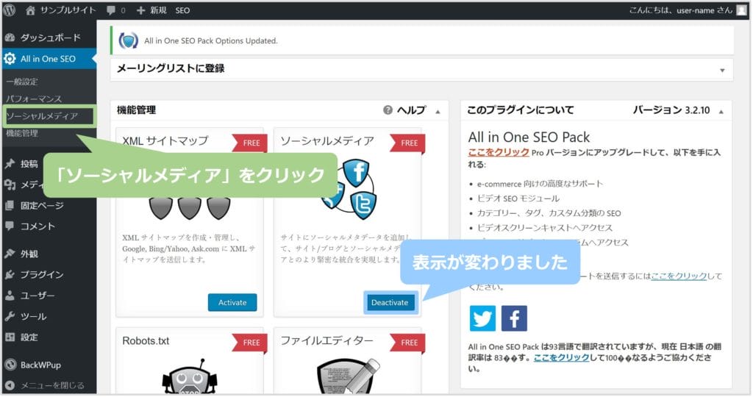Click ここをクリック report link
Screen dimensions: 753x397
(679, 276)
